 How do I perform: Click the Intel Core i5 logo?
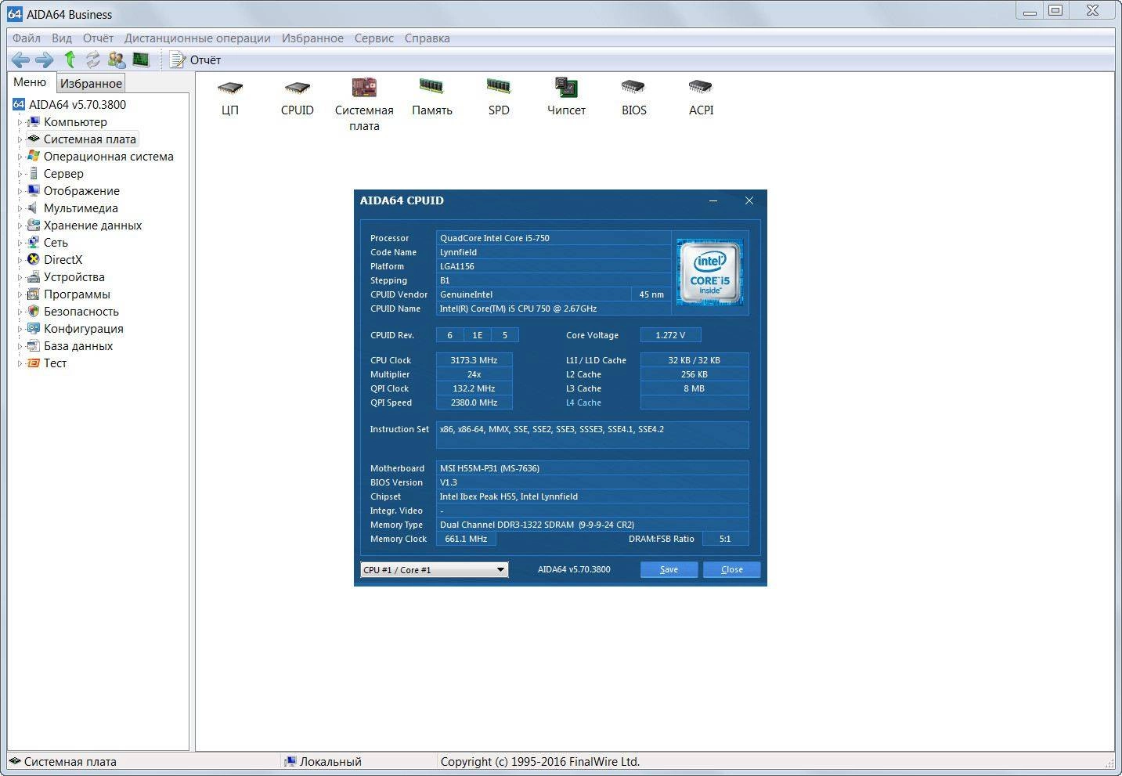(710, 273)
